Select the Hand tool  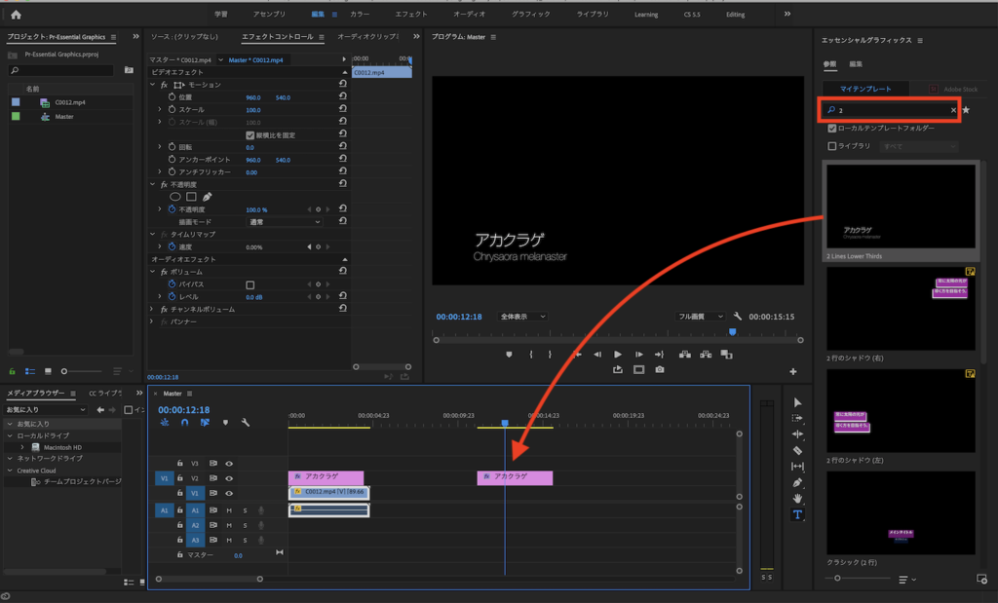797,499
